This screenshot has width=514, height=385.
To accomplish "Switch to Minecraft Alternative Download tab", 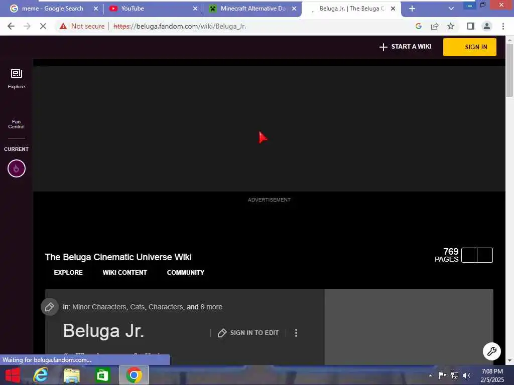I will pos(253,9).
